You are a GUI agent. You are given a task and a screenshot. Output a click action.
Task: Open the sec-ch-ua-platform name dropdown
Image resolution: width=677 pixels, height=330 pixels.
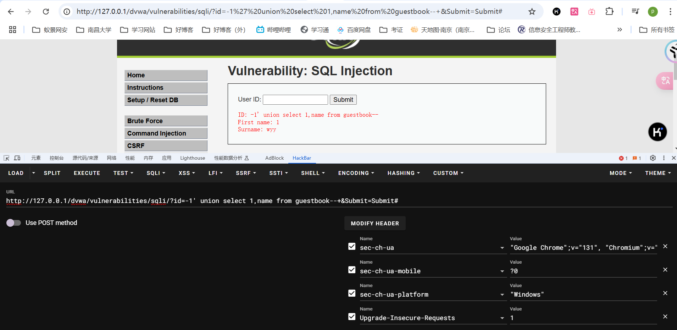coord(502,294)
